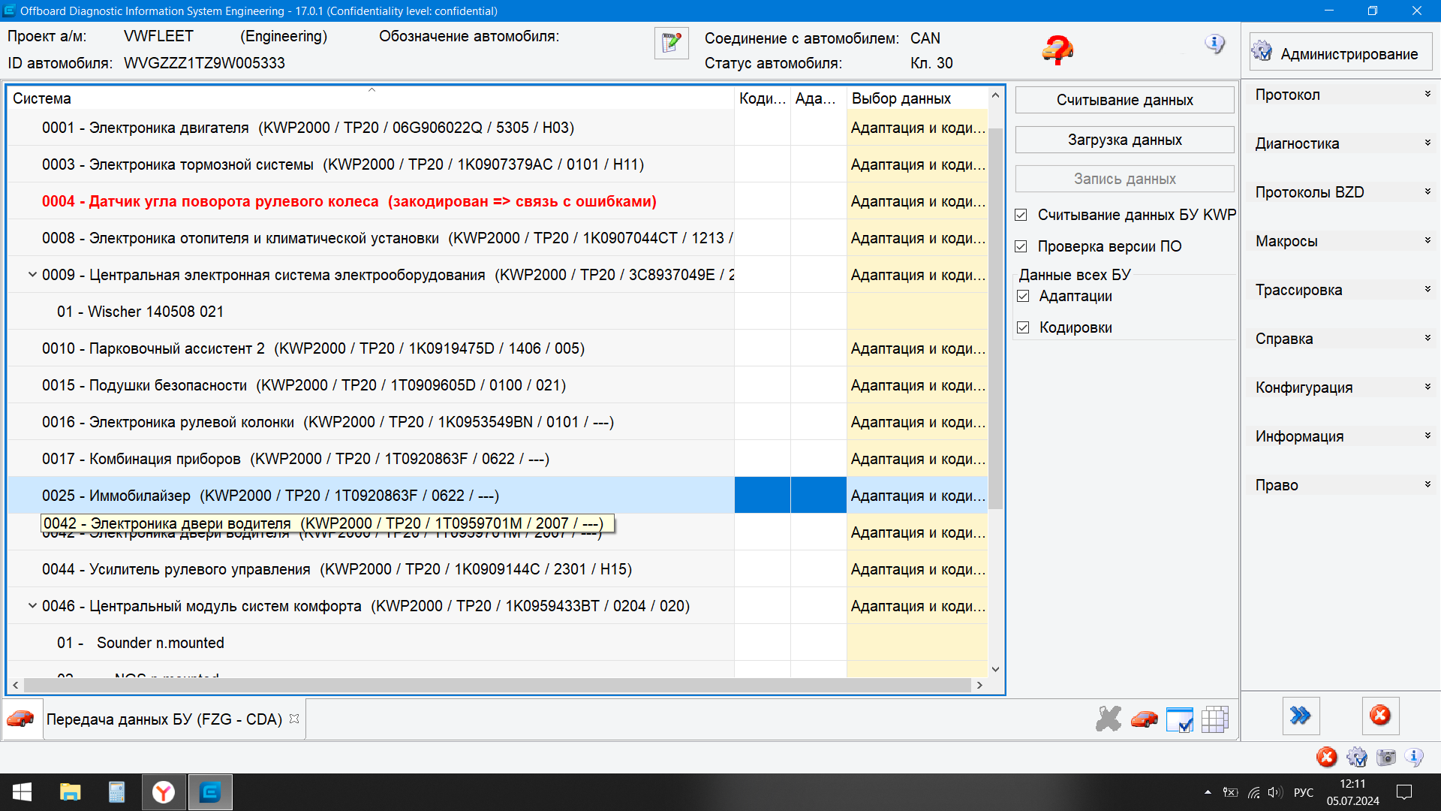Click the blue info balloon icon in header
Viewport: 1441px width, 811px height.
(x=1214, y=44)
